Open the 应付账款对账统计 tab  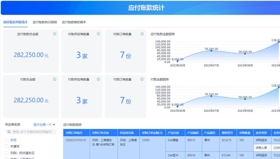15,22
